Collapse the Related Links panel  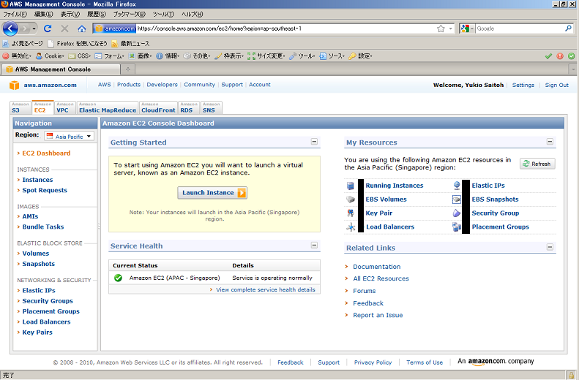pos(550,248)
